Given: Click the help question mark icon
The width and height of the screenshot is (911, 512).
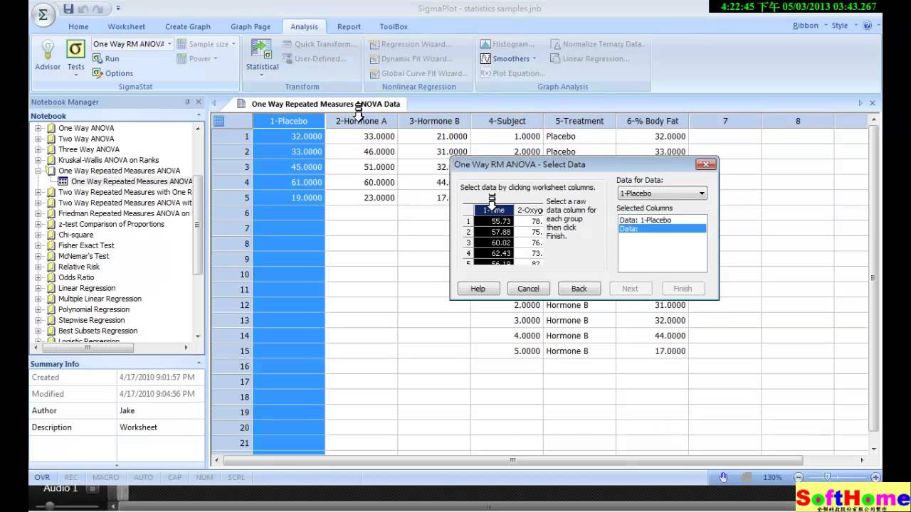Looking at the screenshot, I should [x=867, y=26].
